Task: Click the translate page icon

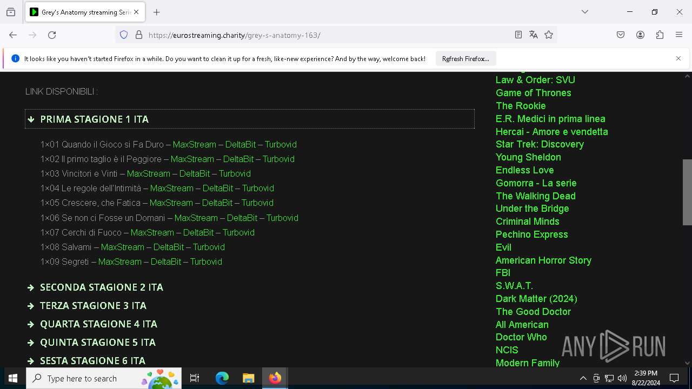Action: 534,35
